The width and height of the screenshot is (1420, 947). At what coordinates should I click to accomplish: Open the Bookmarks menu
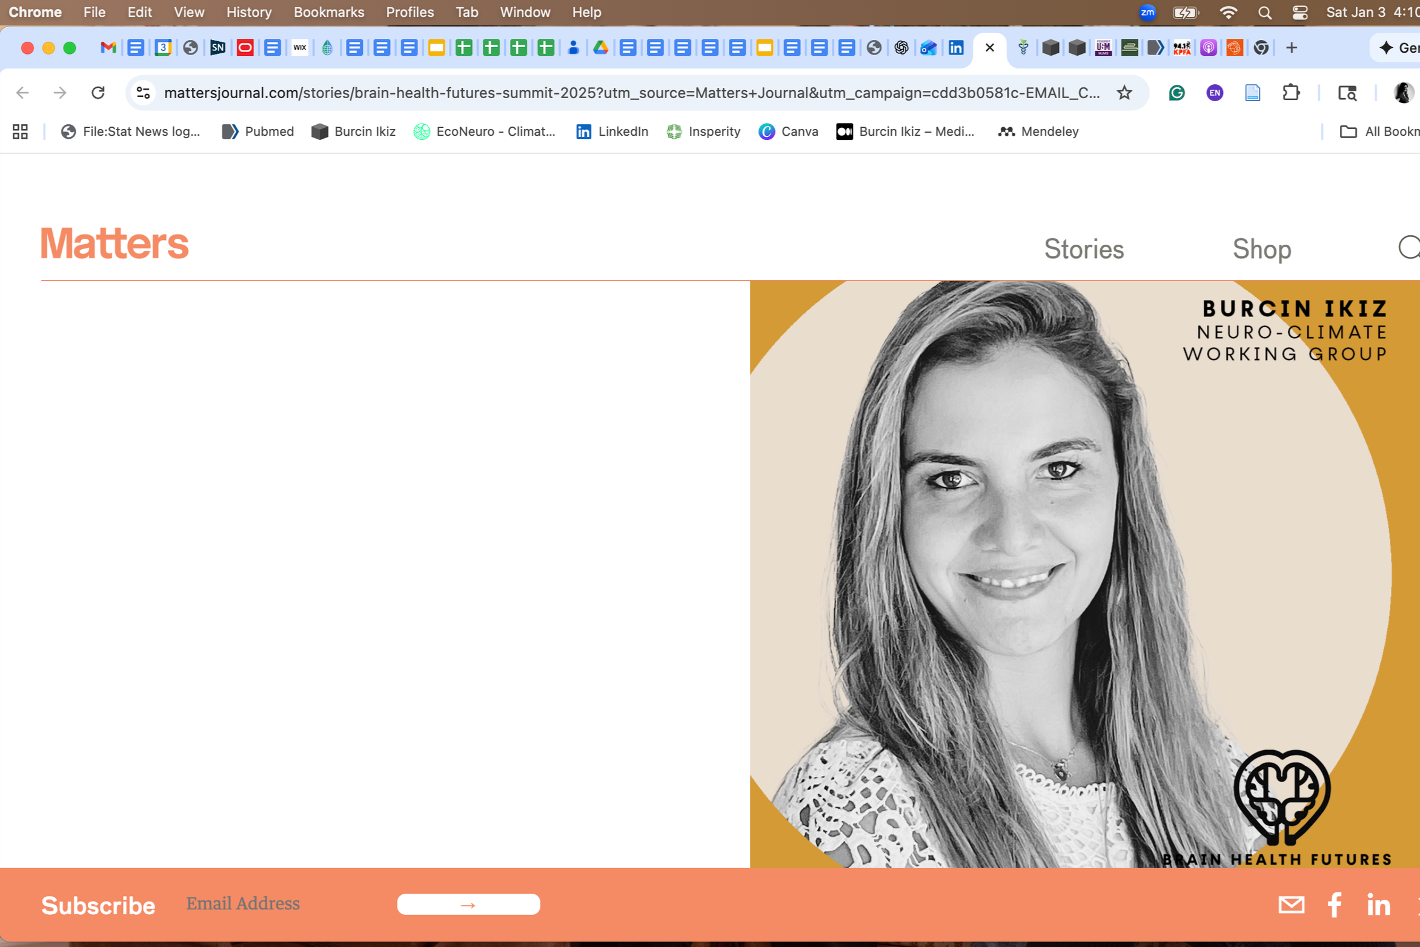click(328, 12)
